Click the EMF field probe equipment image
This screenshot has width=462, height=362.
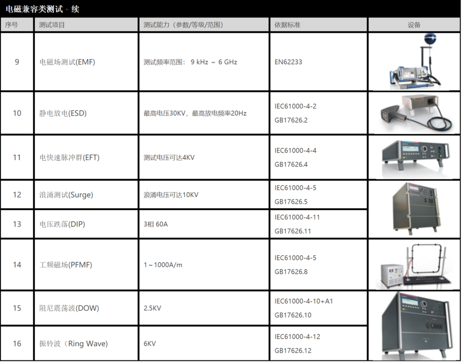[414, 62]
